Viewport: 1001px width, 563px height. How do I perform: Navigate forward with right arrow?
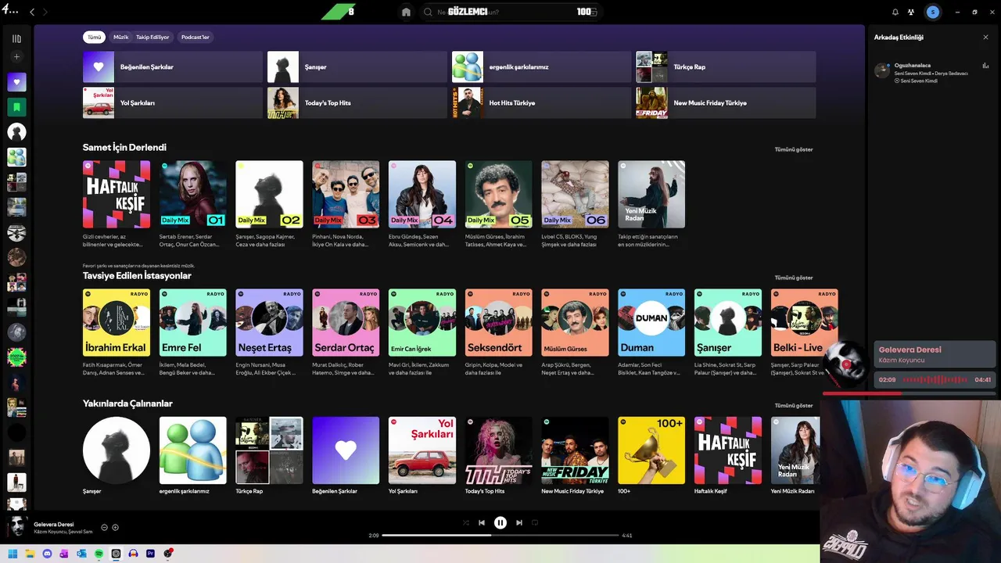(x=45, y=12)
